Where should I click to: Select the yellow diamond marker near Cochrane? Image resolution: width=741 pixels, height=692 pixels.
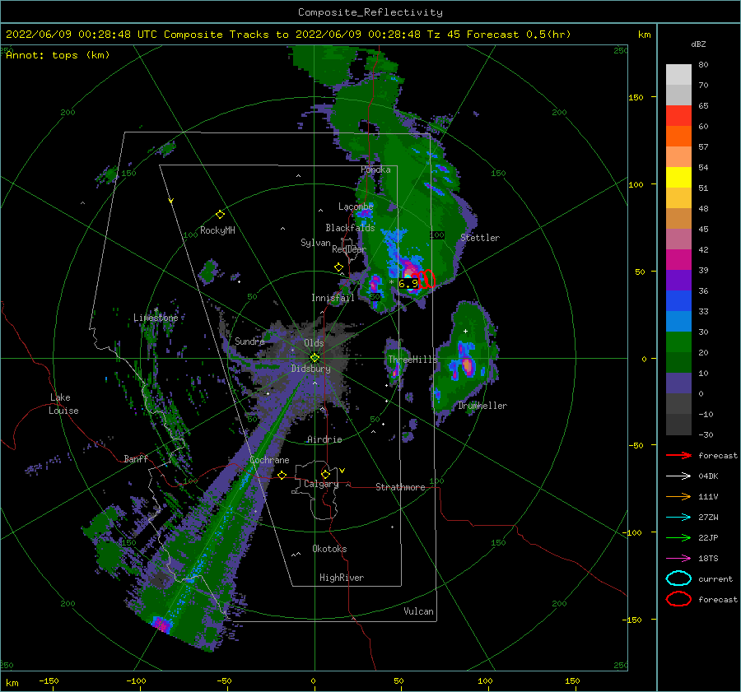coord(282,476)
